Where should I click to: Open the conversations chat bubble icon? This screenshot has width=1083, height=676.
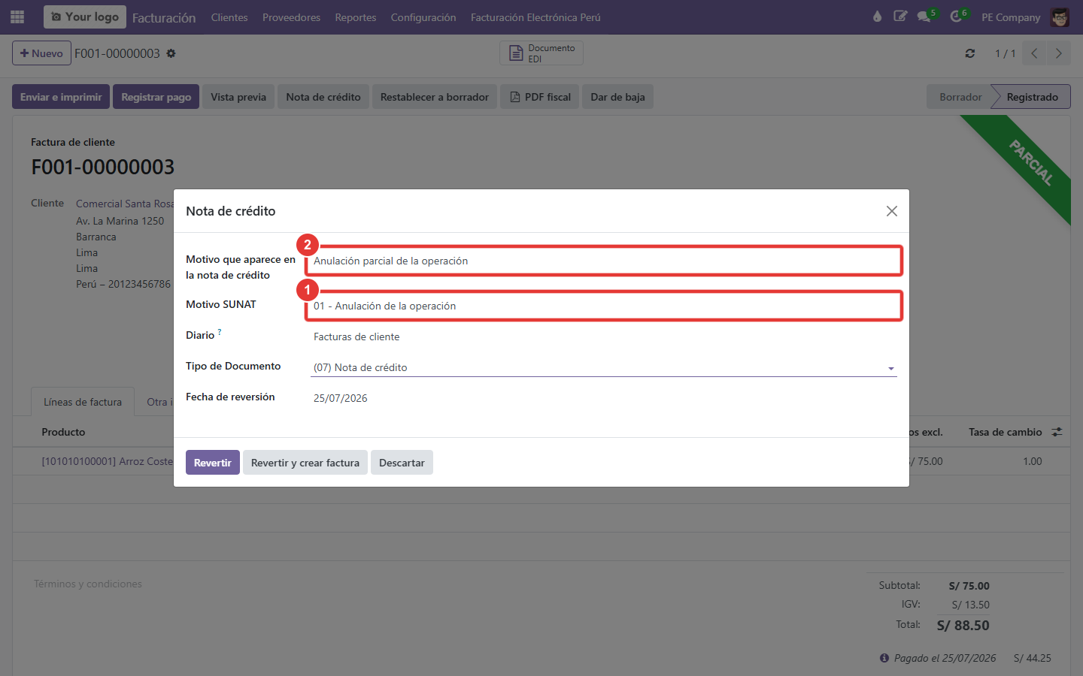[924, 17]
